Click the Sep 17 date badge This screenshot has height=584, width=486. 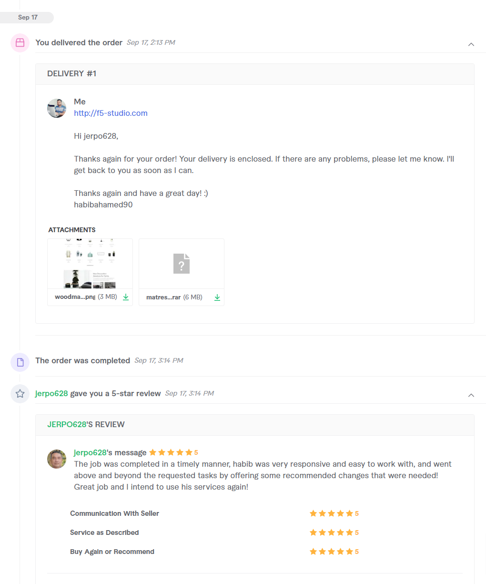coord(28,18)
